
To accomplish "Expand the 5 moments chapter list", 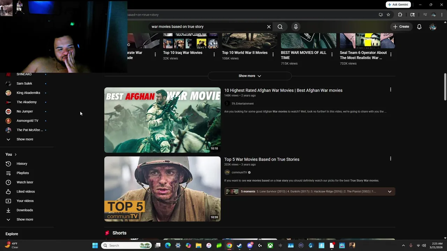I will click(390, 191).
